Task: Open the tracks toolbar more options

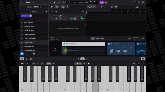Action: [143, 7]
